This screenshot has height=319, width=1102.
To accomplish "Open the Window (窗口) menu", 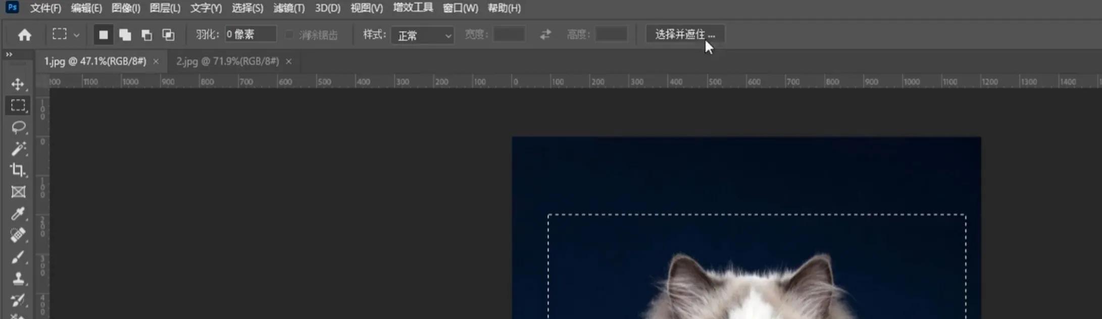I will (x=460, y=8).
